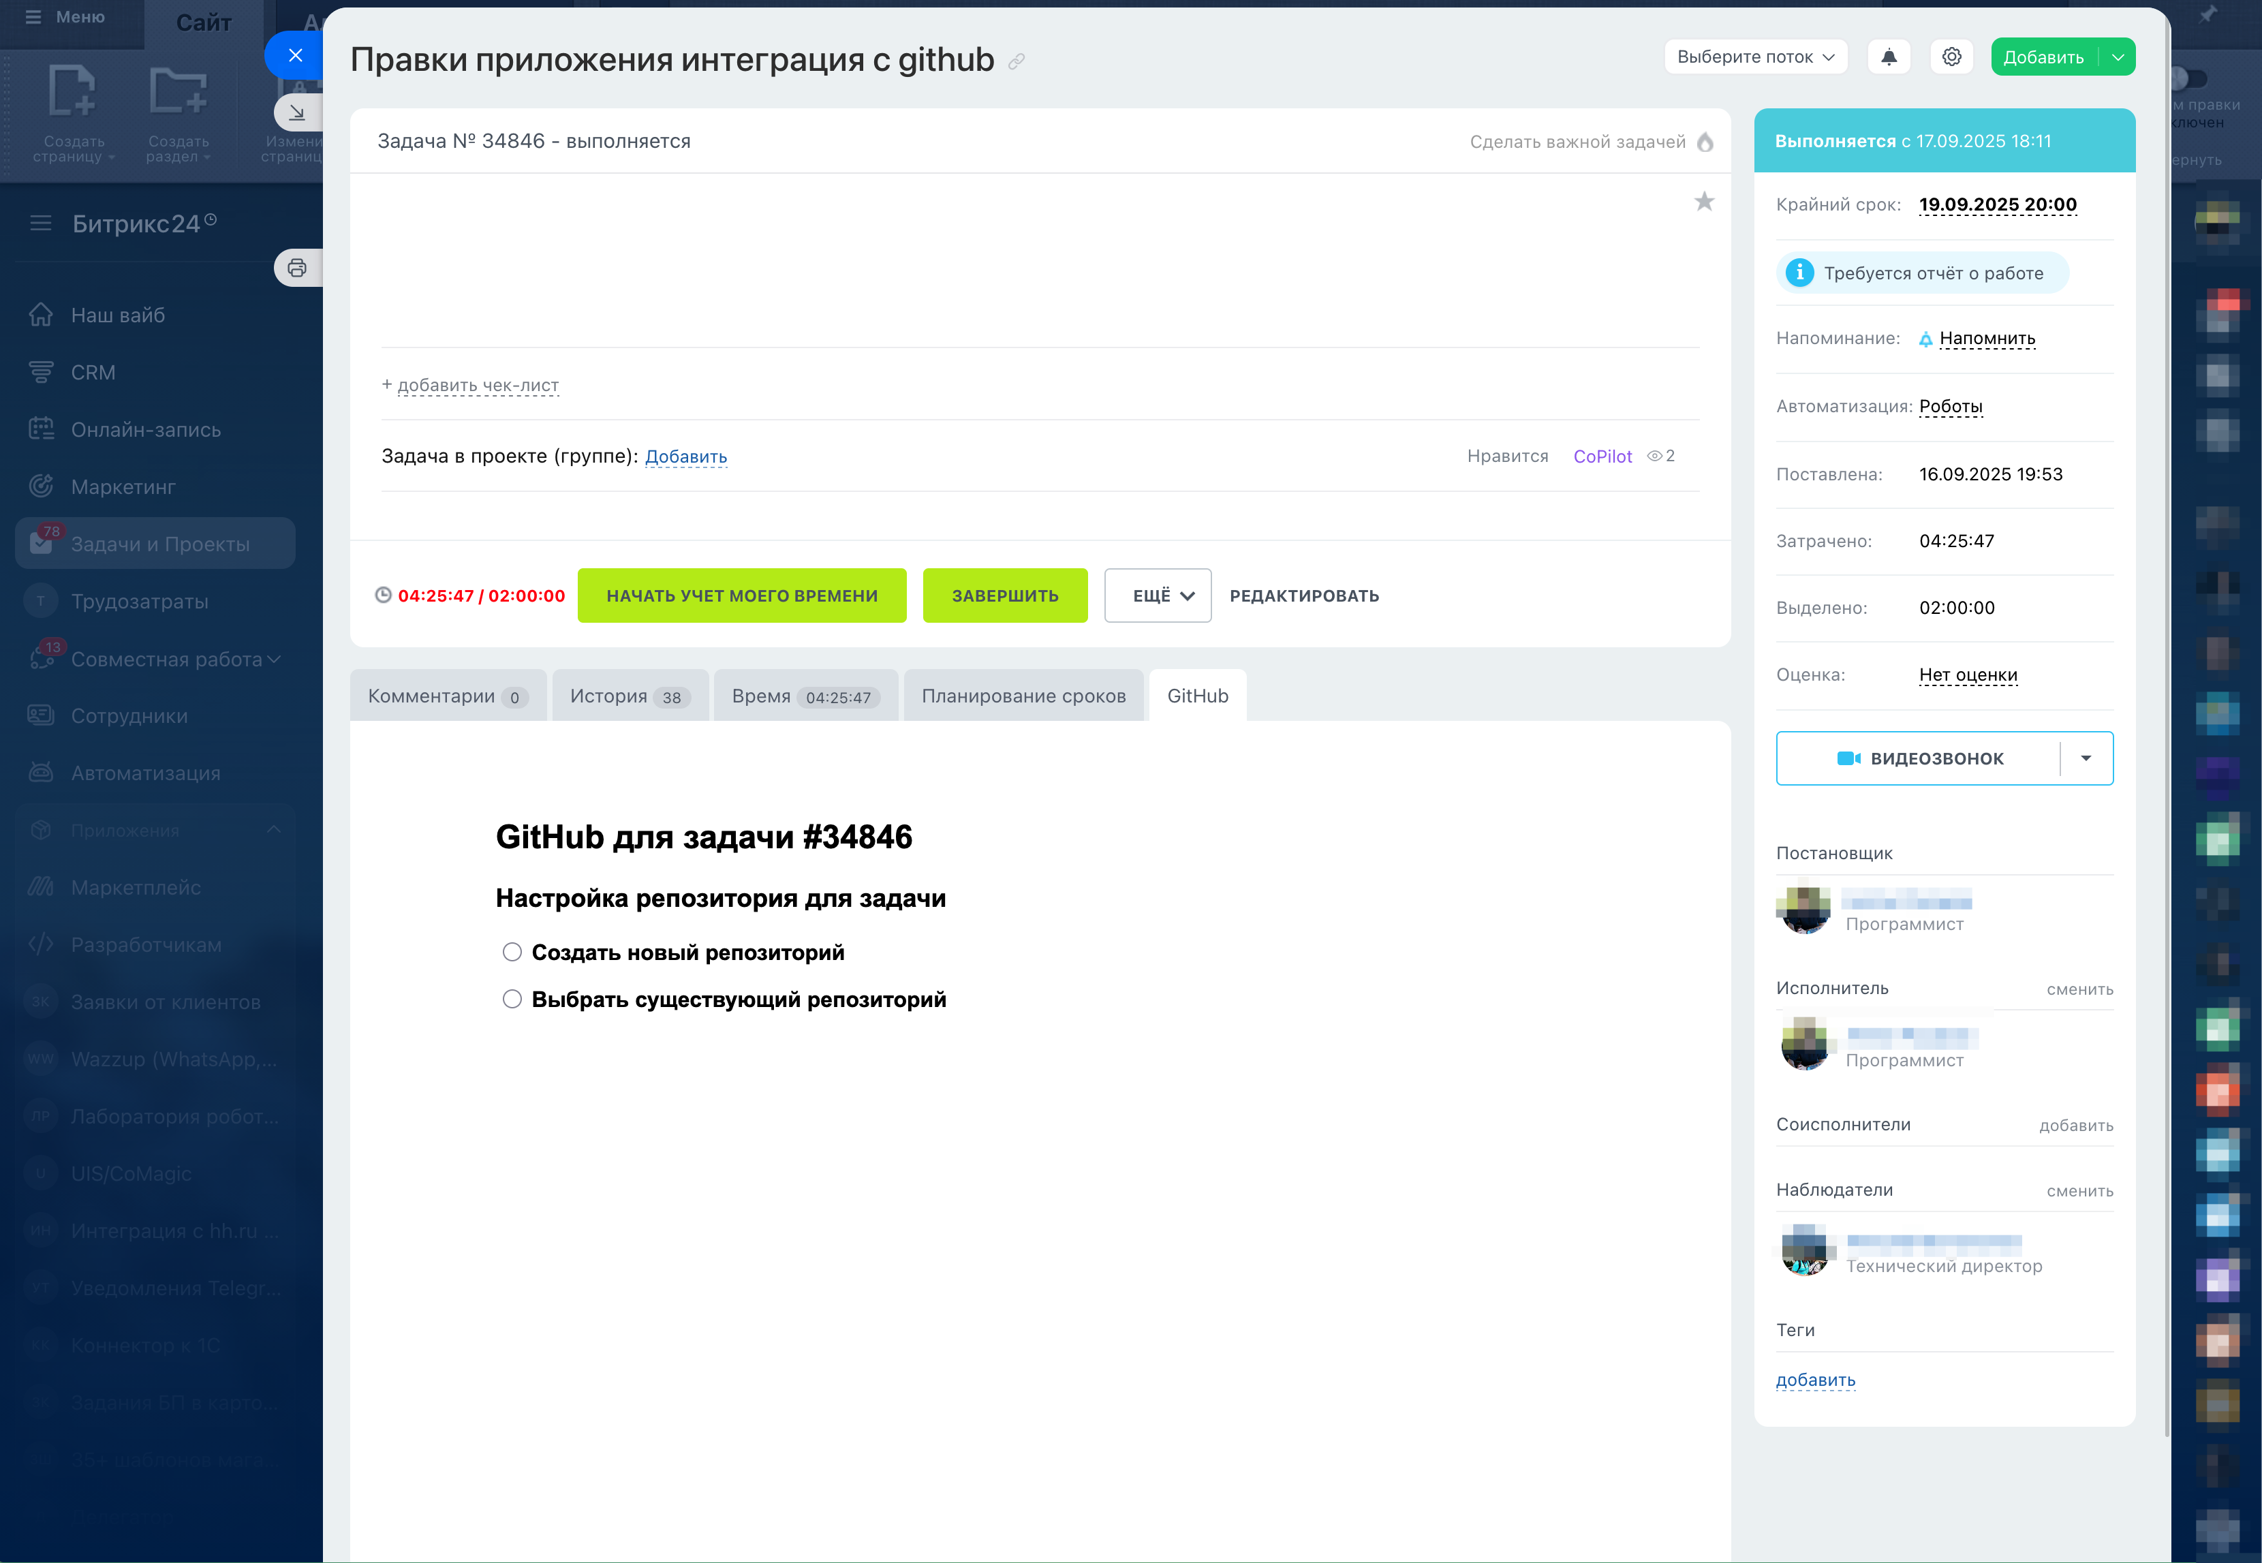Click the deadline date 19.09.2025 20:00

coord(1997,204)
